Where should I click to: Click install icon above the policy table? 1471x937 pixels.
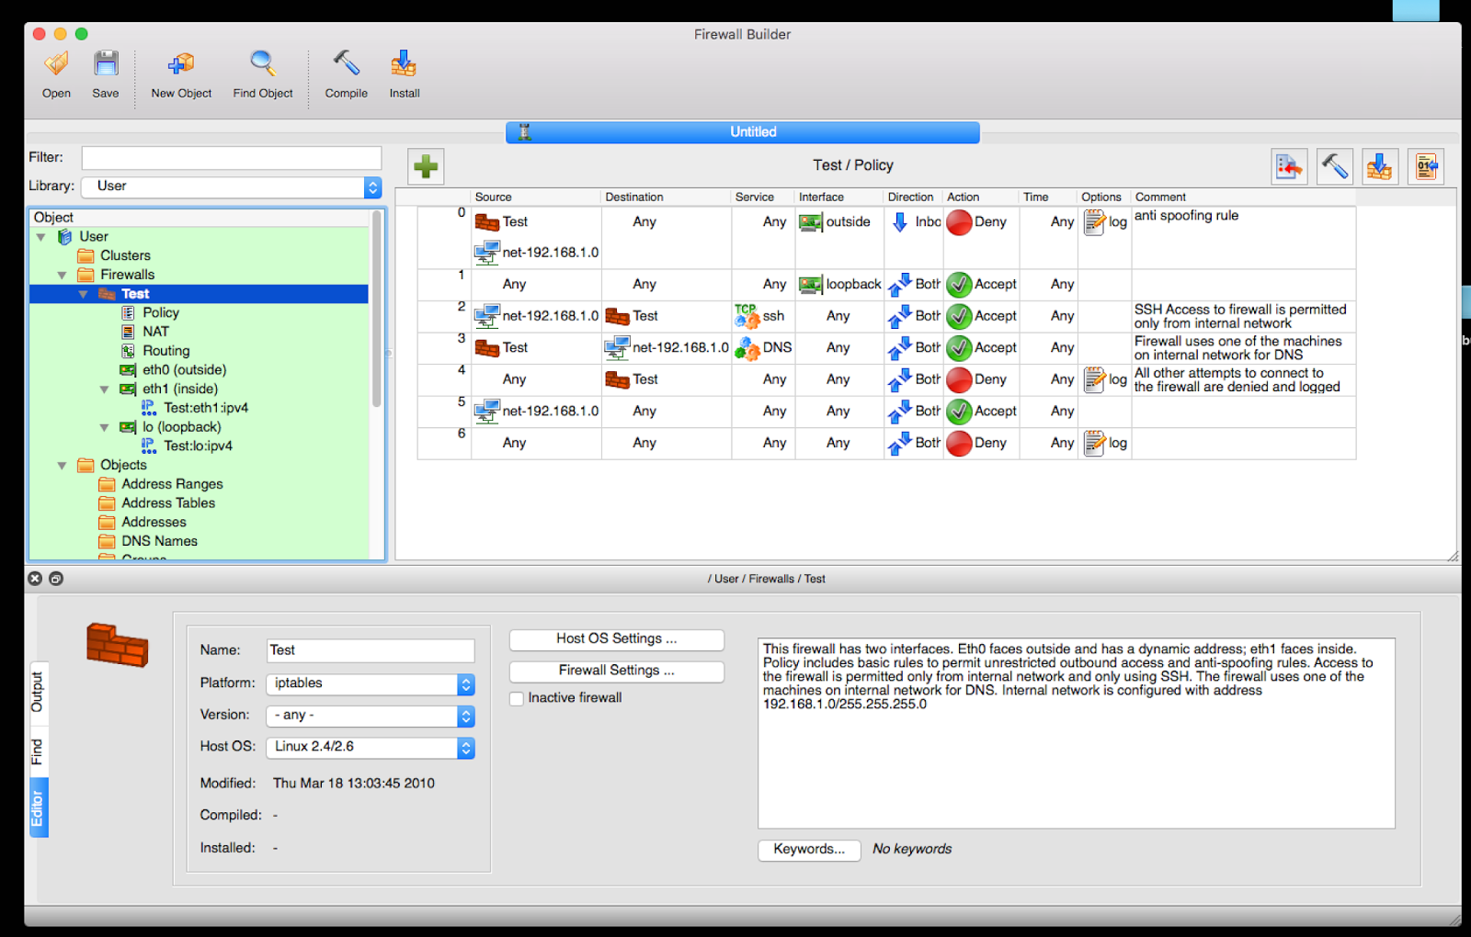1380,166
